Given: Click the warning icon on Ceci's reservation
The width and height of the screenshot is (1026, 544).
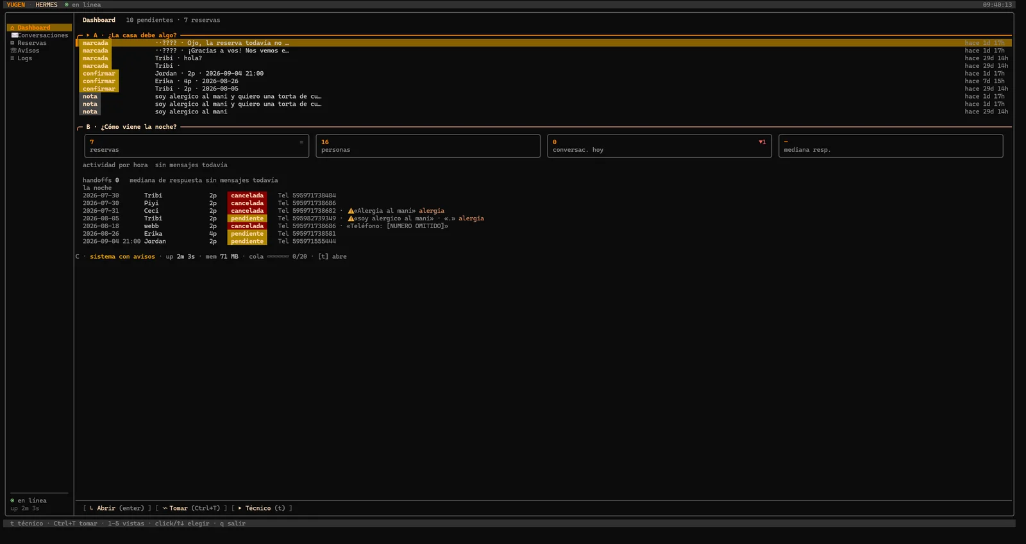Looking at the screenshot, I should (351, 211).
